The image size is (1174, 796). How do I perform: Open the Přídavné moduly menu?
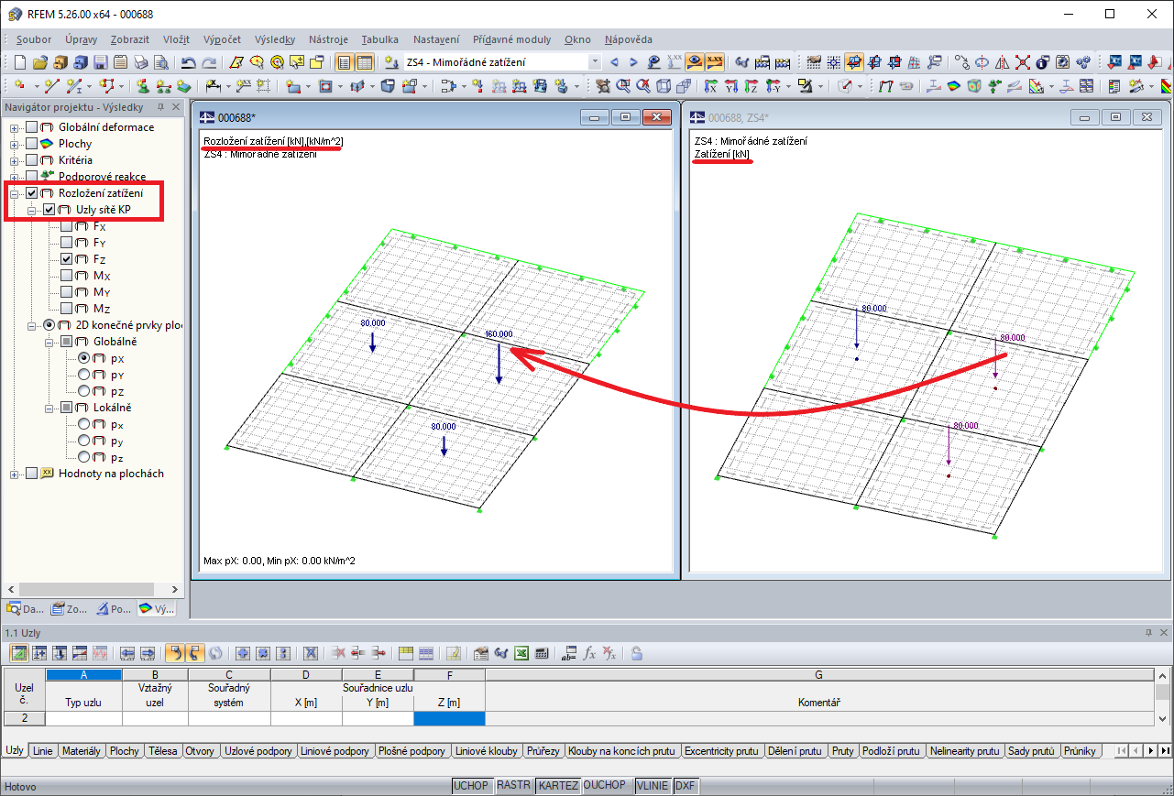512,39
